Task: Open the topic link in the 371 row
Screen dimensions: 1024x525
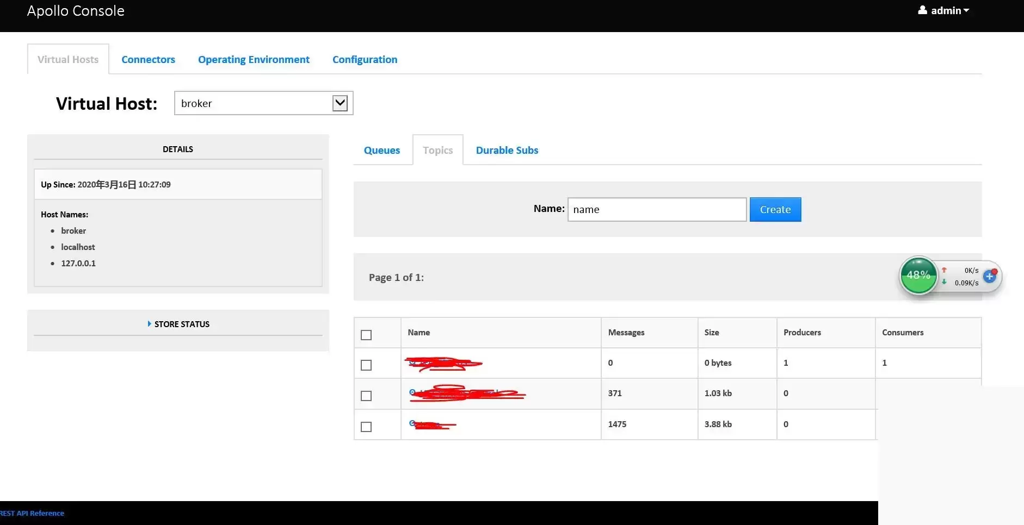Action: [x=467, y=393]
